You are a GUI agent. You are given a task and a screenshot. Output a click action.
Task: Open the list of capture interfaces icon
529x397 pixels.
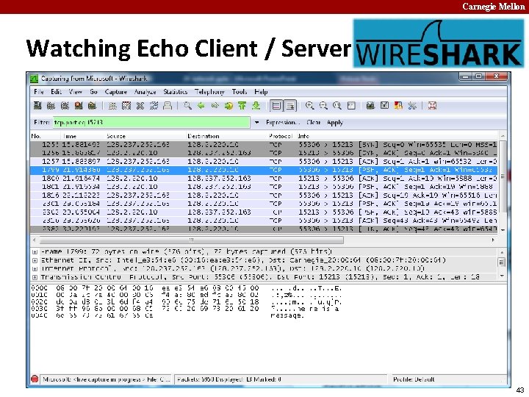point(37,106)
